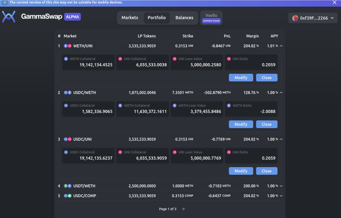Click WETH Delta icon in USDC/WETH position

pos(229,105)
